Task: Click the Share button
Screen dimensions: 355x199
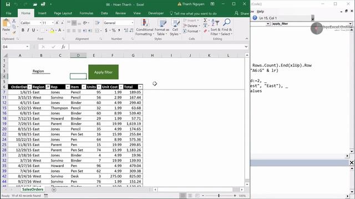Action: pos(242,13)
